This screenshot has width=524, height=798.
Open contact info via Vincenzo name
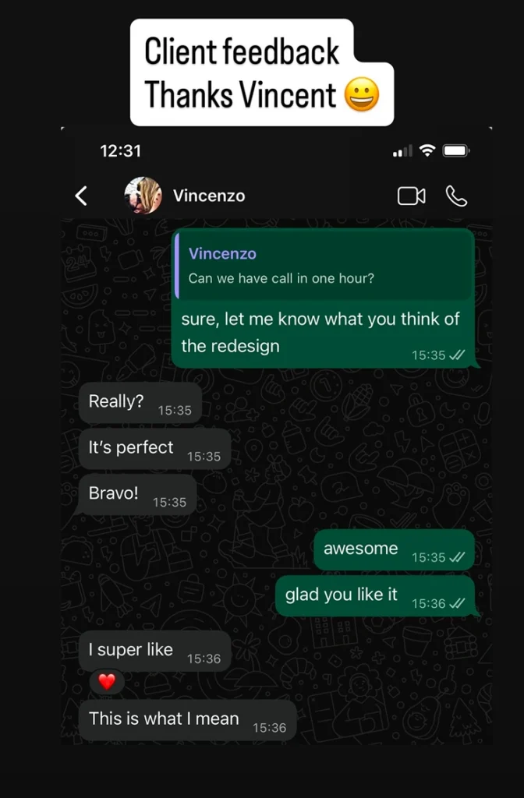209,196
